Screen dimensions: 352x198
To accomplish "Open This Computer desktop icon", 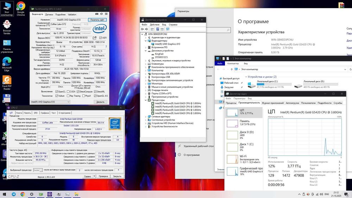I will pyautogui.click(x=7, y=9).
